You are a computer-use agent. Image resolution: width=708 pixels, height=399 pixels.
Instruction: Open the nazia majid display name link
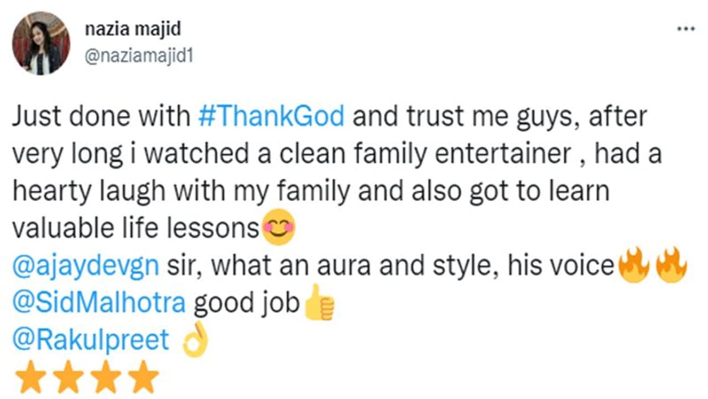[x=133, y=29]
